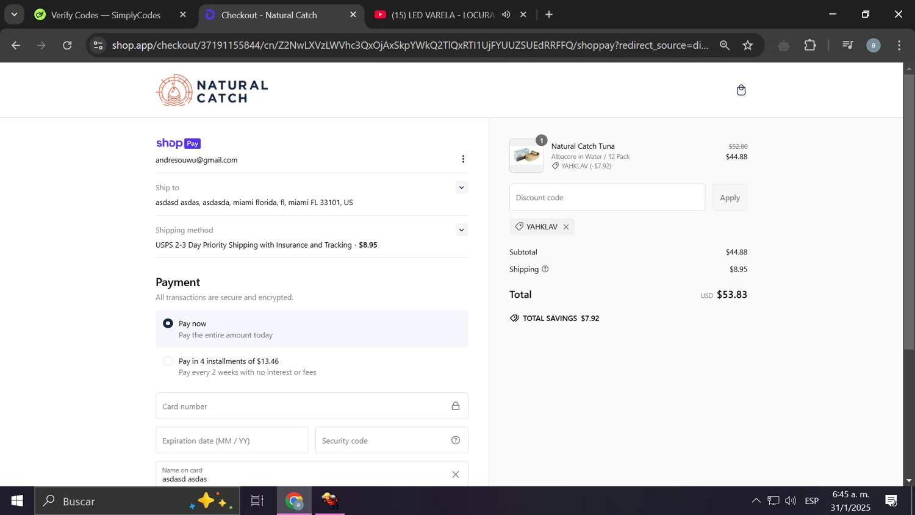Click the YAHKLAV discount tag
This screenshot has width=915, height=515.
[542, 227]
